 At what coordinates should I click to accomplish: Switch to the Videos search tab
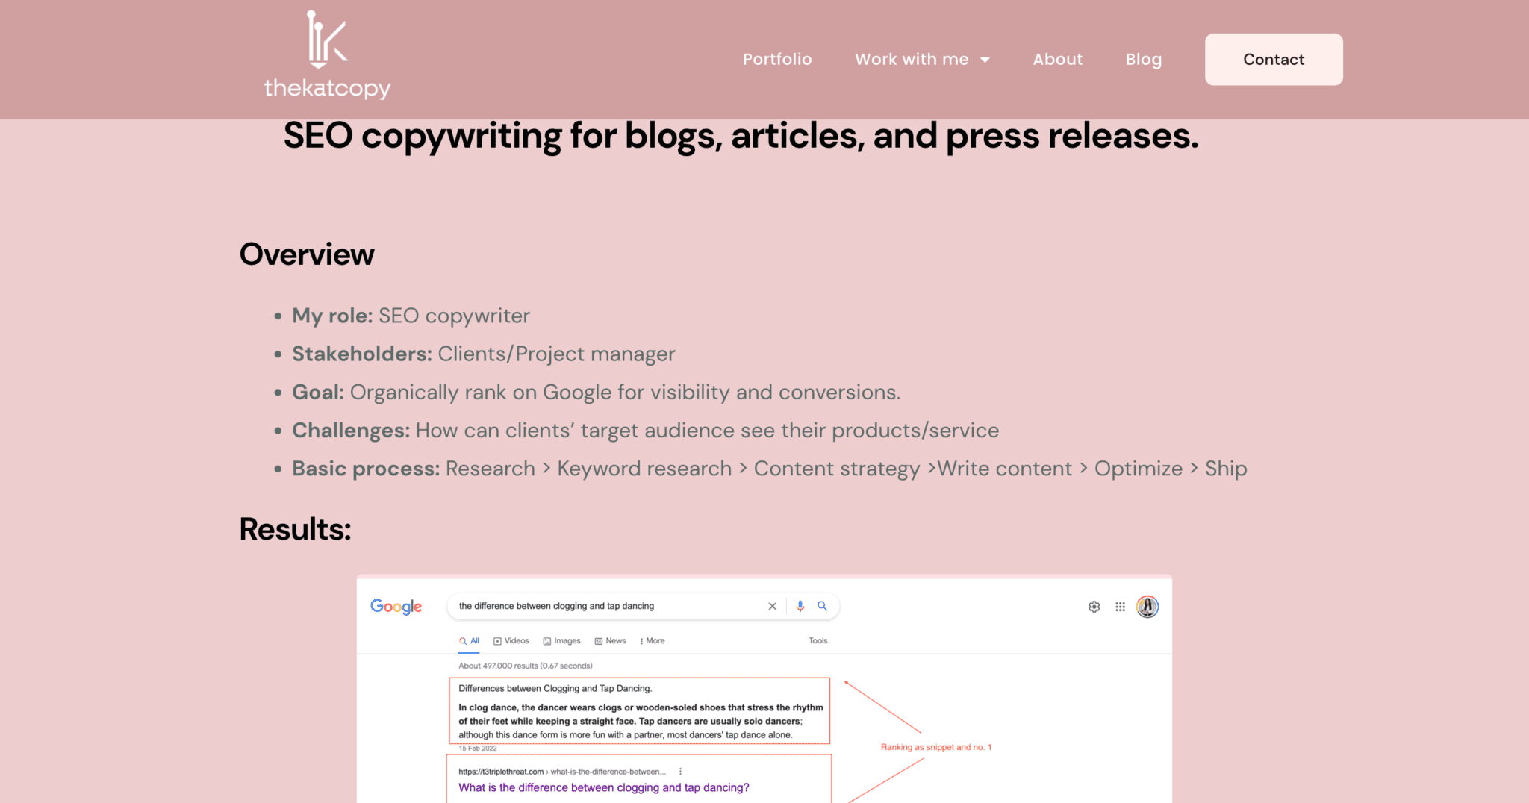coord(511,640)
